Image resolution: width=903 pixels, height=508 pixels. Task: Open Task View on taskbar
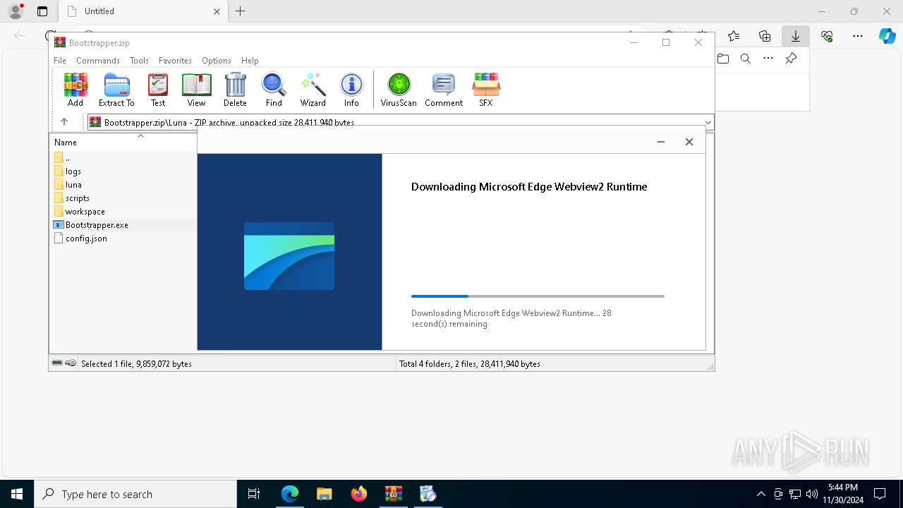click(254, 494)
